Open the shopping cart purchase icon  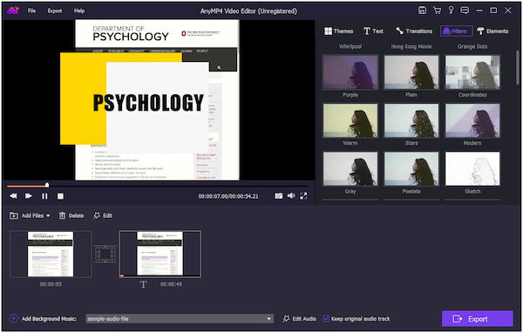click(437, 10)
